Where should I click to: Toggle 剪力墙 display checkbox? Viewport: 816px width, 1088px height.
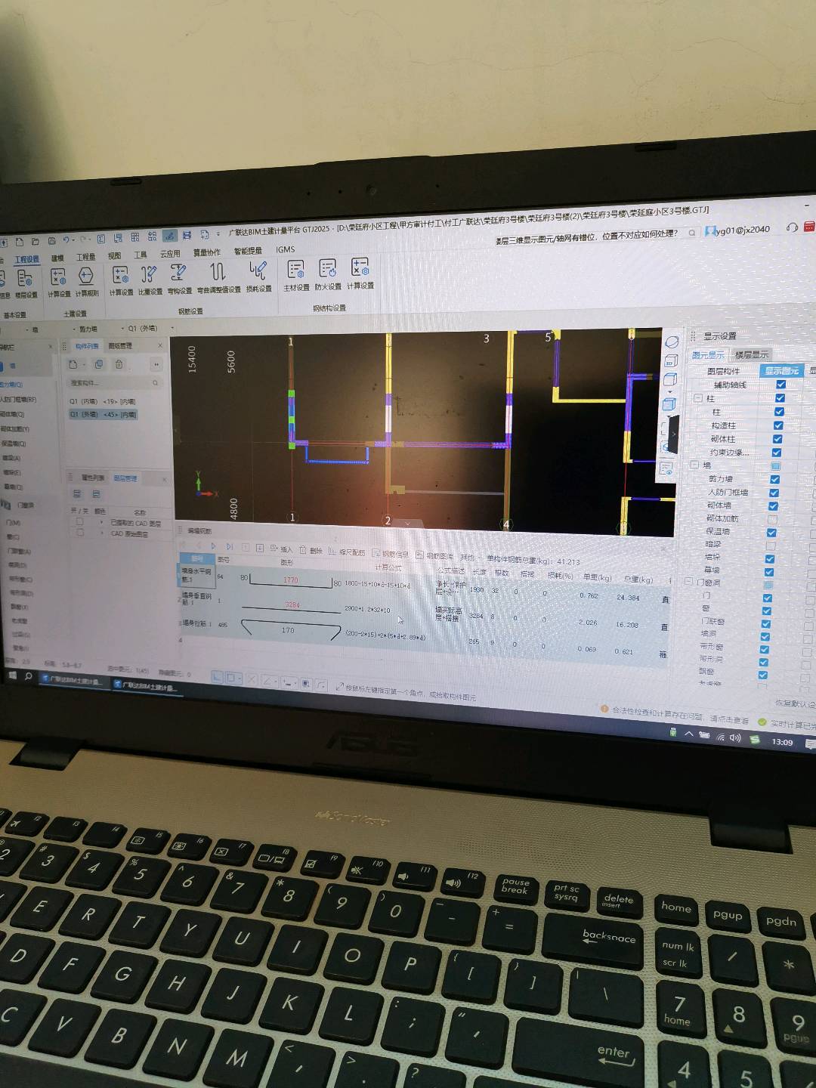coord(775,480)
